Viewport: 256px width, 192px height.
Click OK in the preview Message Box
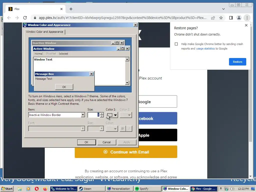(x=64, y=87)
